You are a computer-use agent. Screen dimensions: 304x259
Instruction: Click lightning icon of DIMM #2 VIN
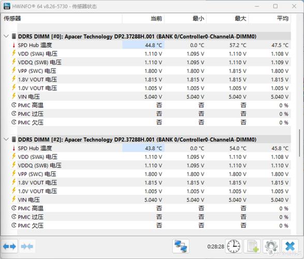(x=14, y=199)
